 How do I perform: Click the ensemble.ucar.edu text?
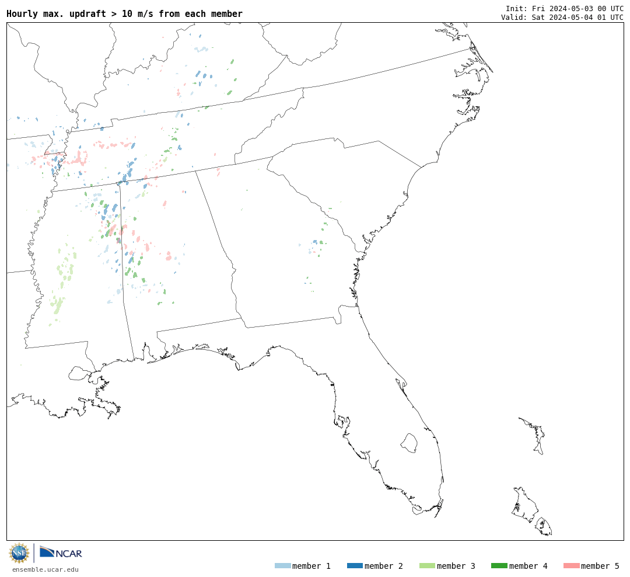(45, 570)
